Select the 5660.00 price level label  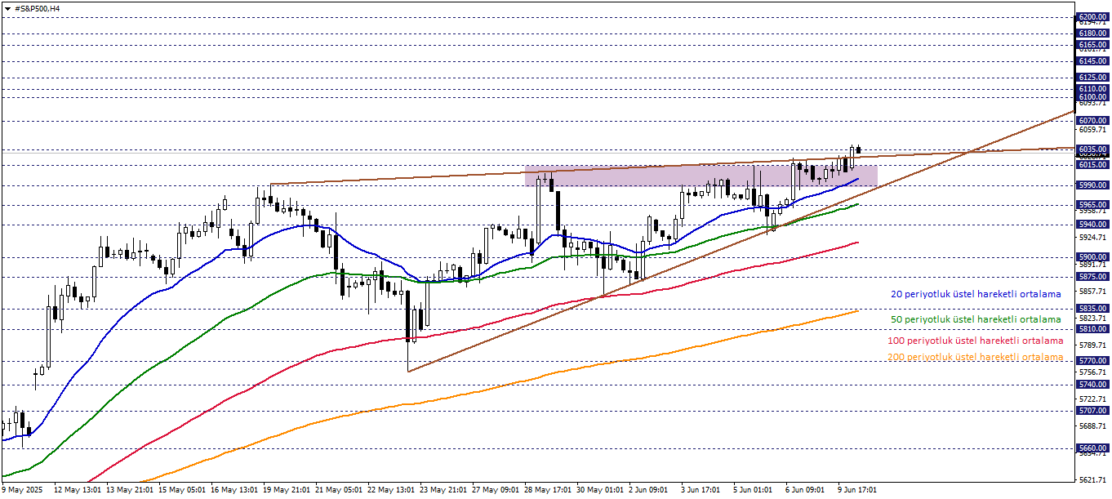(x=1092, y=448)
